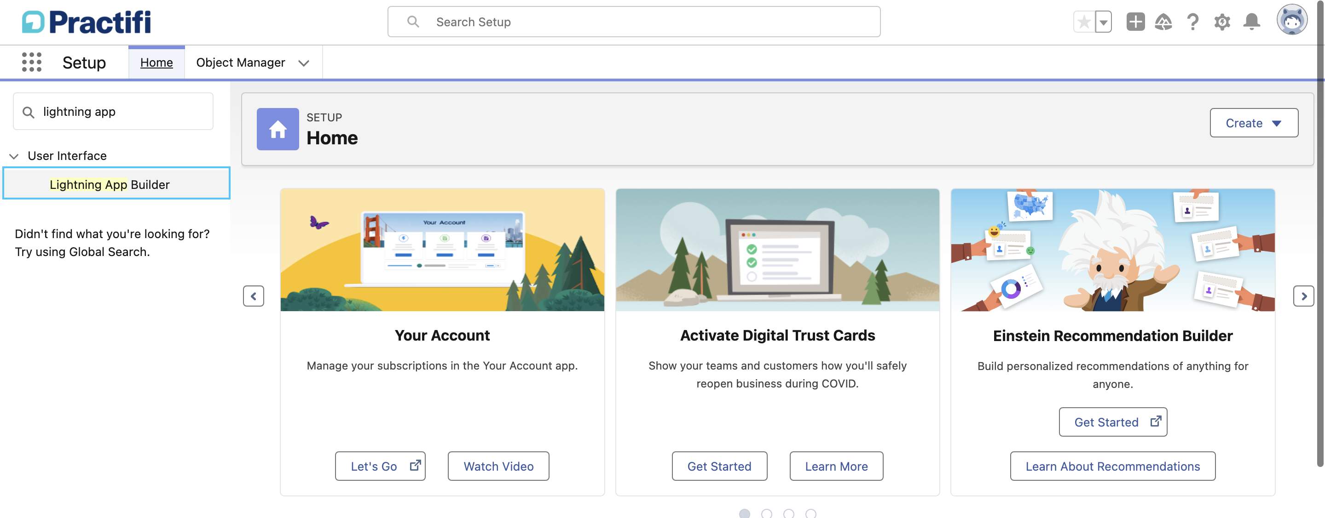The image size is (1325, 518).
Task: Click Get Started under Einstein Recommendation Builder
Action: [1112, 422]
